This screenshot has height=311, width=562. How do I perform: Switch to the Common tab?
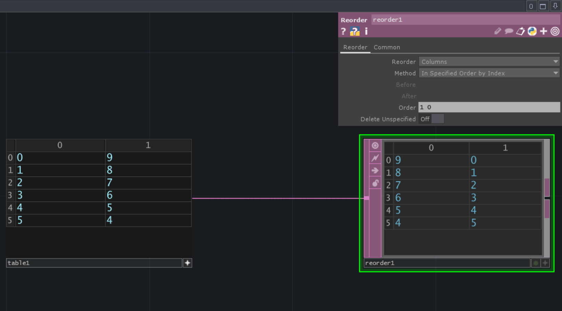pos(386,47)
